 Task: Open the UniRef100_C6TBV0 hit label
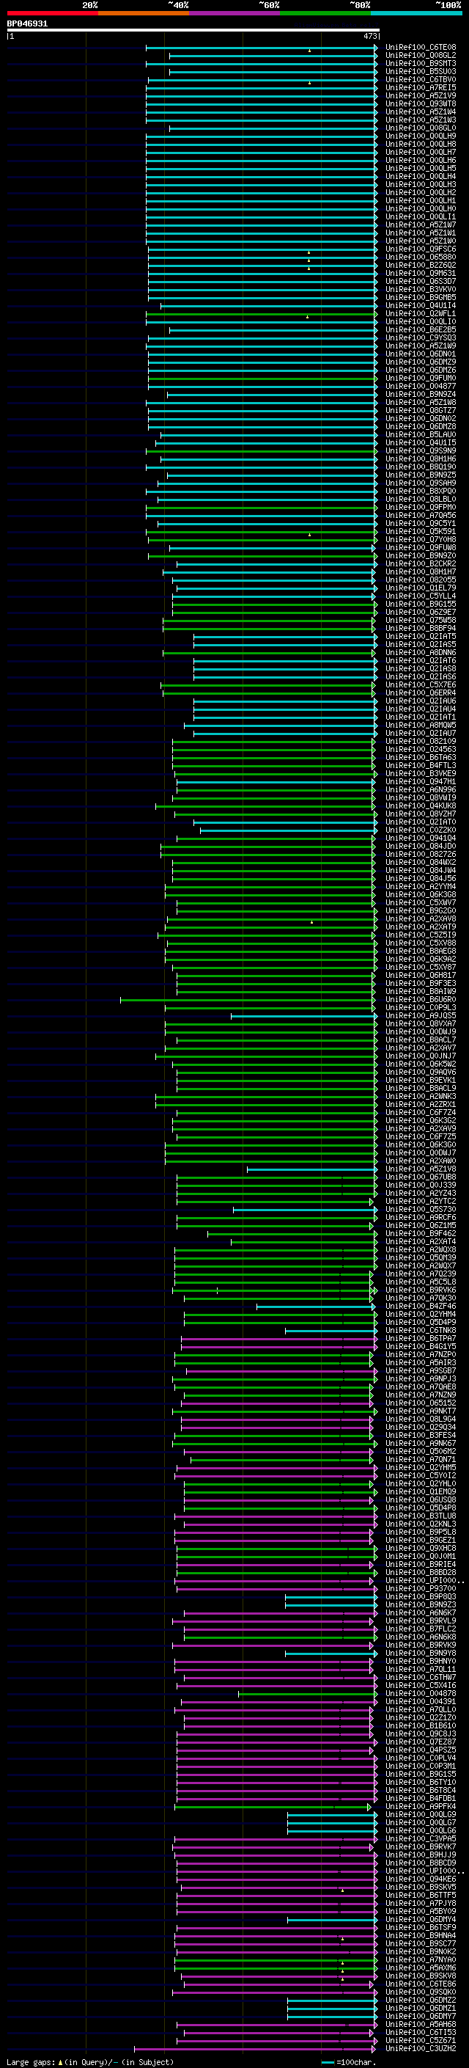tap(421, 79)
